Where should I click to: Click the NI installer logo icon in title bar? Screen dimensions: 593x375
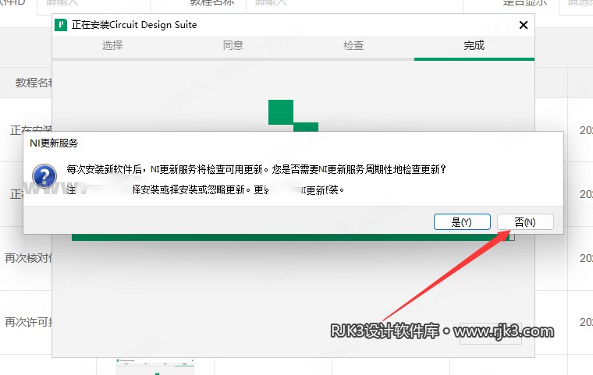tap(61, 25)
